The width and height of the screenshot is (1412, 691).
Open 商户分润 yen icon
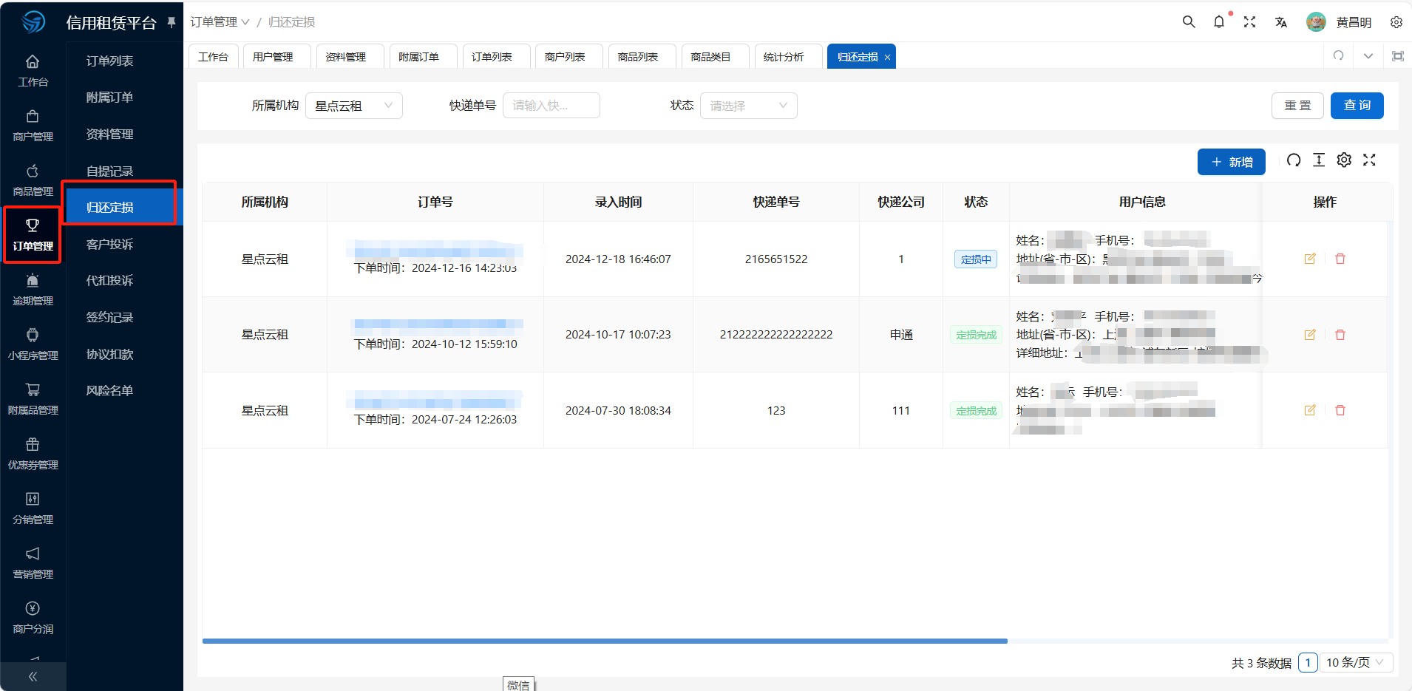(x=33, y=608)
